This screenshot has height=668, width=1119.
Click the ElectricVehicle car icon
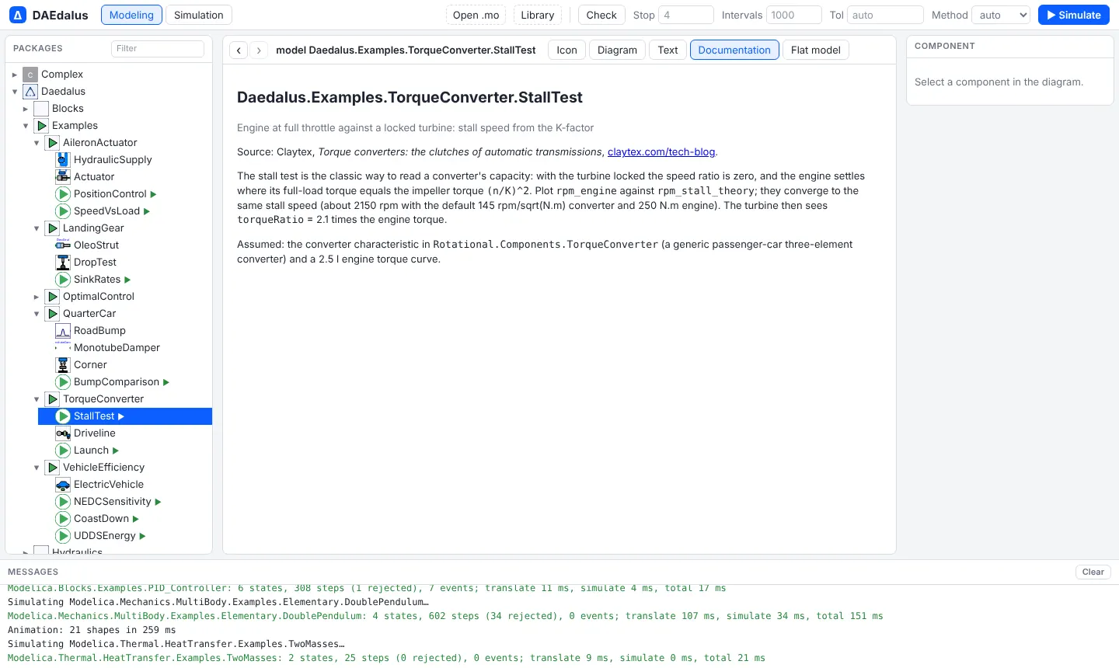63,485
